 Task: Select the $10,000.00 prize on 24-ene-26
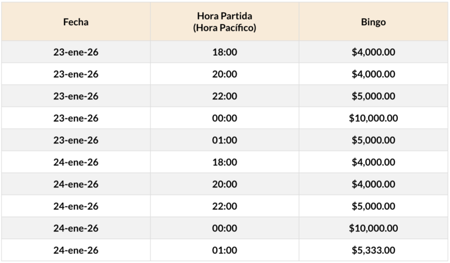point(373,228)
